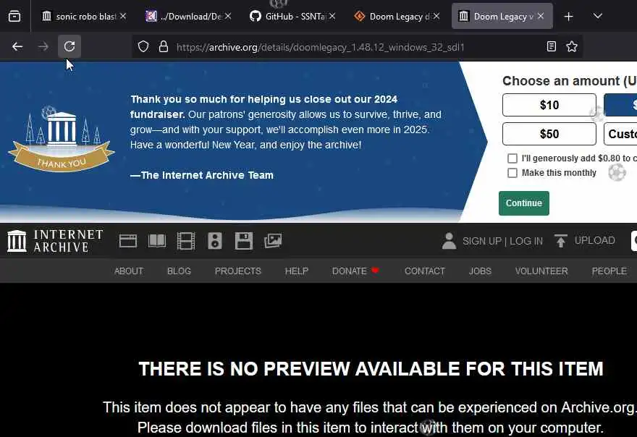This screenshot has height=437, width=637.
Task: Open the Video film strip icon
Action: coord(186,241)
